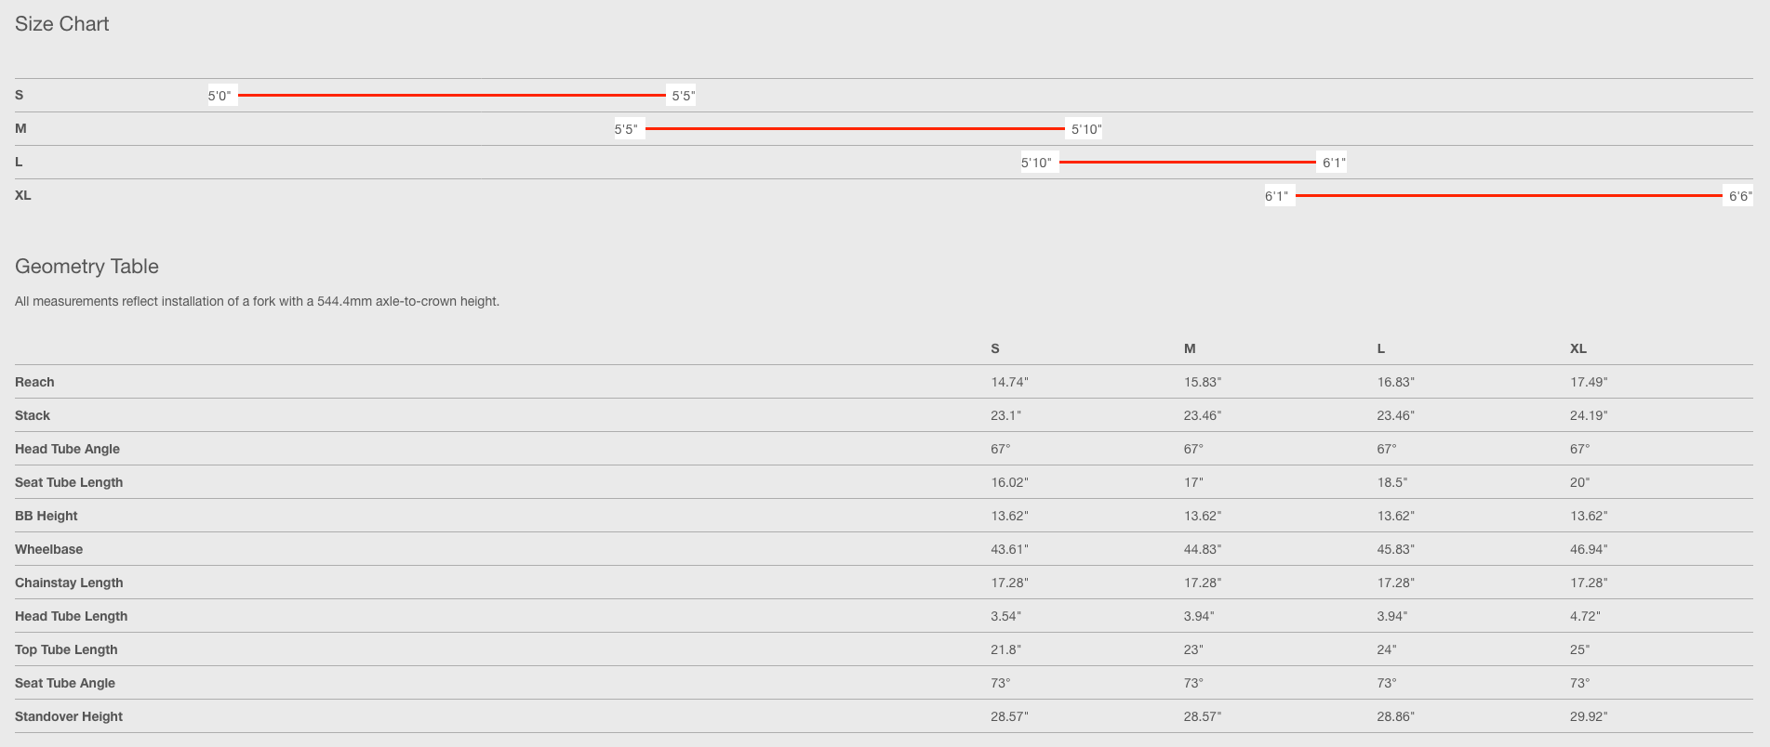Click the Wheelbase row label
This screenshot has height=747, width=1770.
tap(48, 550)
